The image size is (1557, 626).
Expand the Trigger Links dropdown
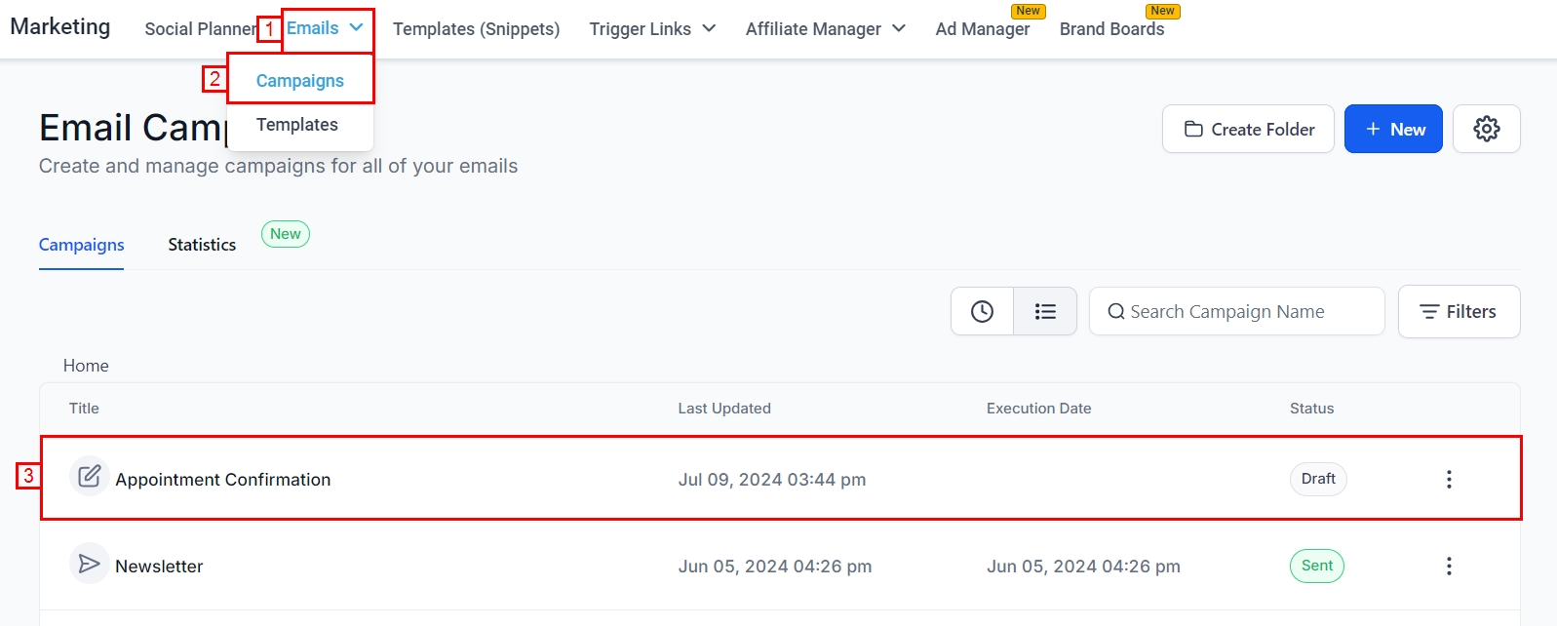click(x=652, y=29)
